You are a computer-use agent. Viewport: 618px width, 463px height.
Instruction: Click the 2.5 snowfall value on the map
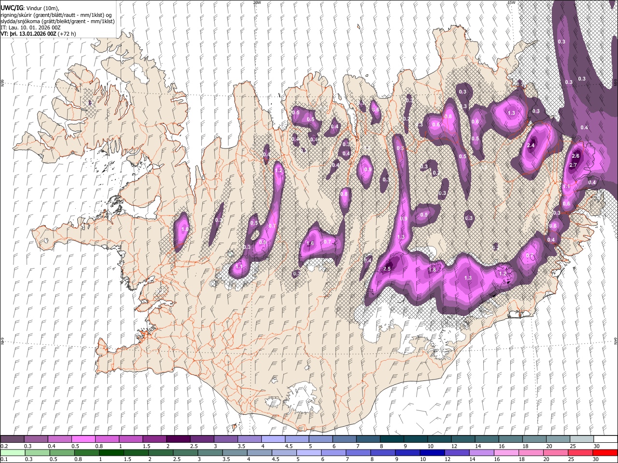click(387, 269)
